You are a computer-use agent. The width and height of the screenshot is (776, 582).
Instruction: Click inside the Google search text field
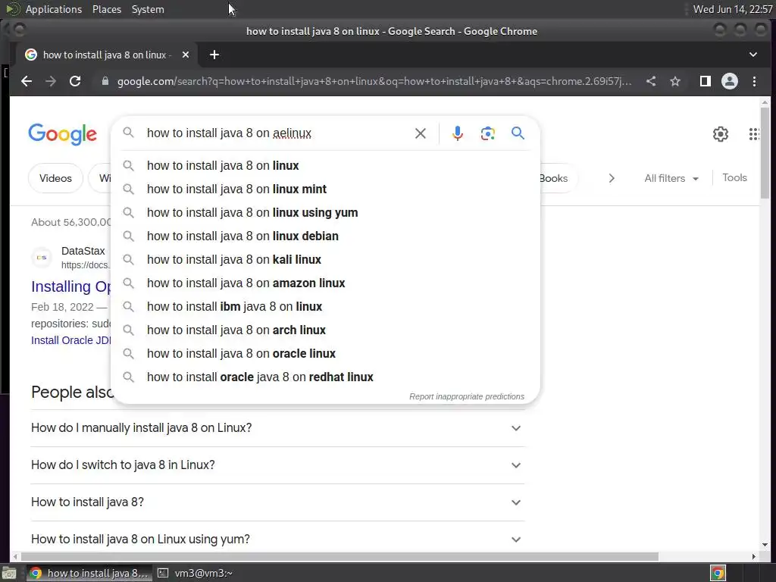coord(277,133)
